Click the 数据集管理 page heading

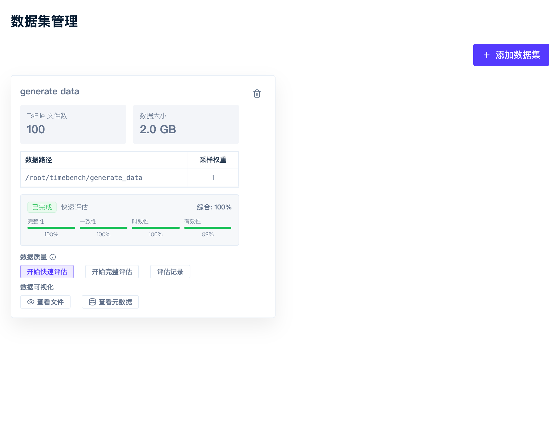44,21
